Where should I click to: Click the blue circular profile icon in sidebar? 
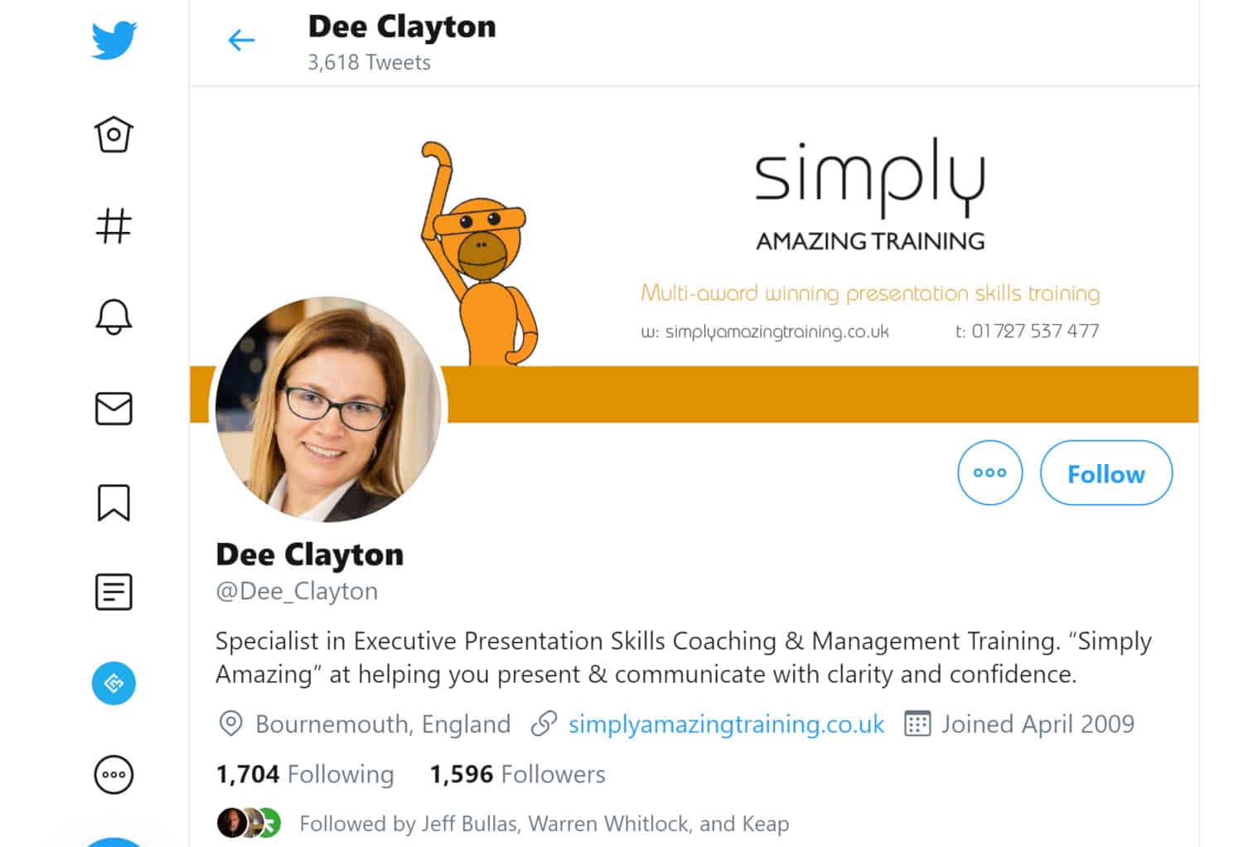(114, 684)
